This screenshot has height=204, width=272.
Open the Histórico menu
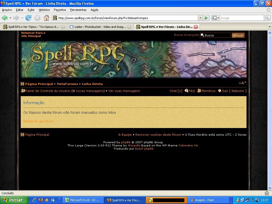(x=44, y=10)
